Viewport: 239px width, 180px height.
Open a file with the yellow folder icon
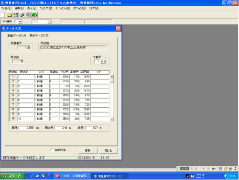10,15
